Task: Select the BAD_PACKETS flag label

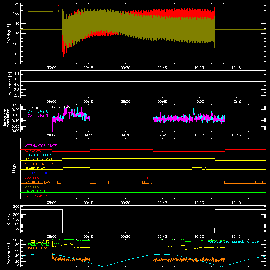Action: click(37, 196)
